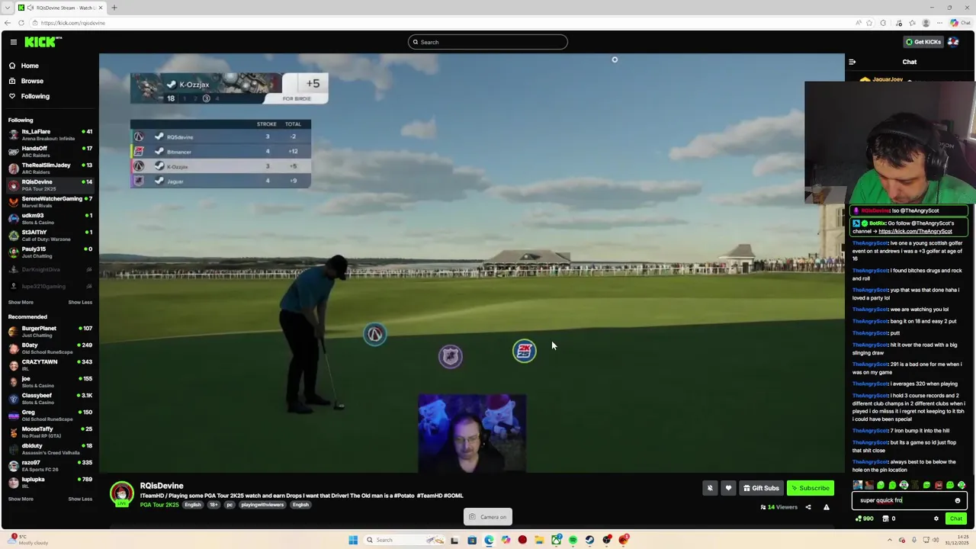This screenshot has width=976, height=549.
Task: Open user profile avatar in header
Action: (x=953, y=42)
